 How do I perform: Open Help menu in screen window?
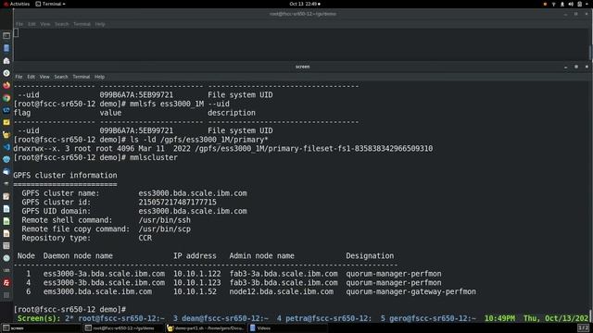tap(99, 77)
